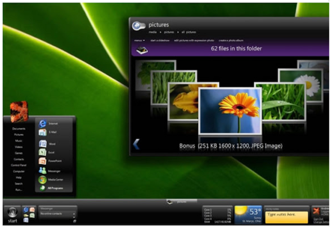Click Messenger gadget down arrow
The width and height of the screenshot is (332, 227).
click(74, 217)
